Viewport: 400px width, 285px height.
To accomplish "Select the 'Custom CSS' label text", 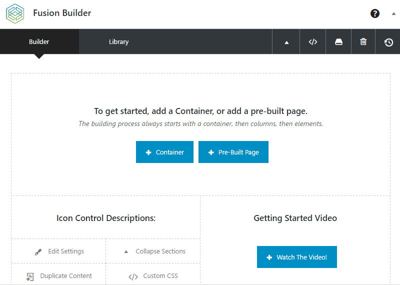I will tap(160, 276).
